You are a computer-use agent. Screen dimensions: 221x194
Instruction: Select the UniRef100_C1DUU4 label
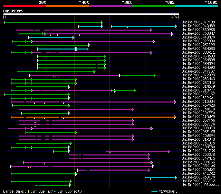click(x=198, y=101)
